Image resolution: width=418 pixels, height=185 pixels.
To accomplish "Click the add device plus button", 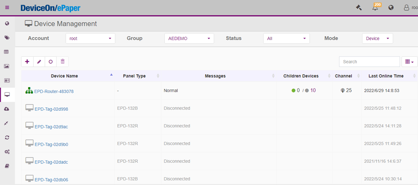I will (x=27, y=61).
